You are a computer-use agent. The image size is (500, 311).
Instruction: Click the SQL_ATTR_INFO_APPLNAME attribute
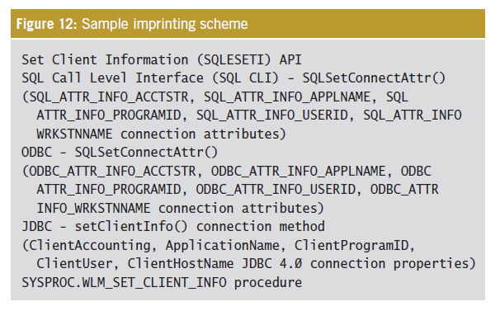tap(287, 97)
